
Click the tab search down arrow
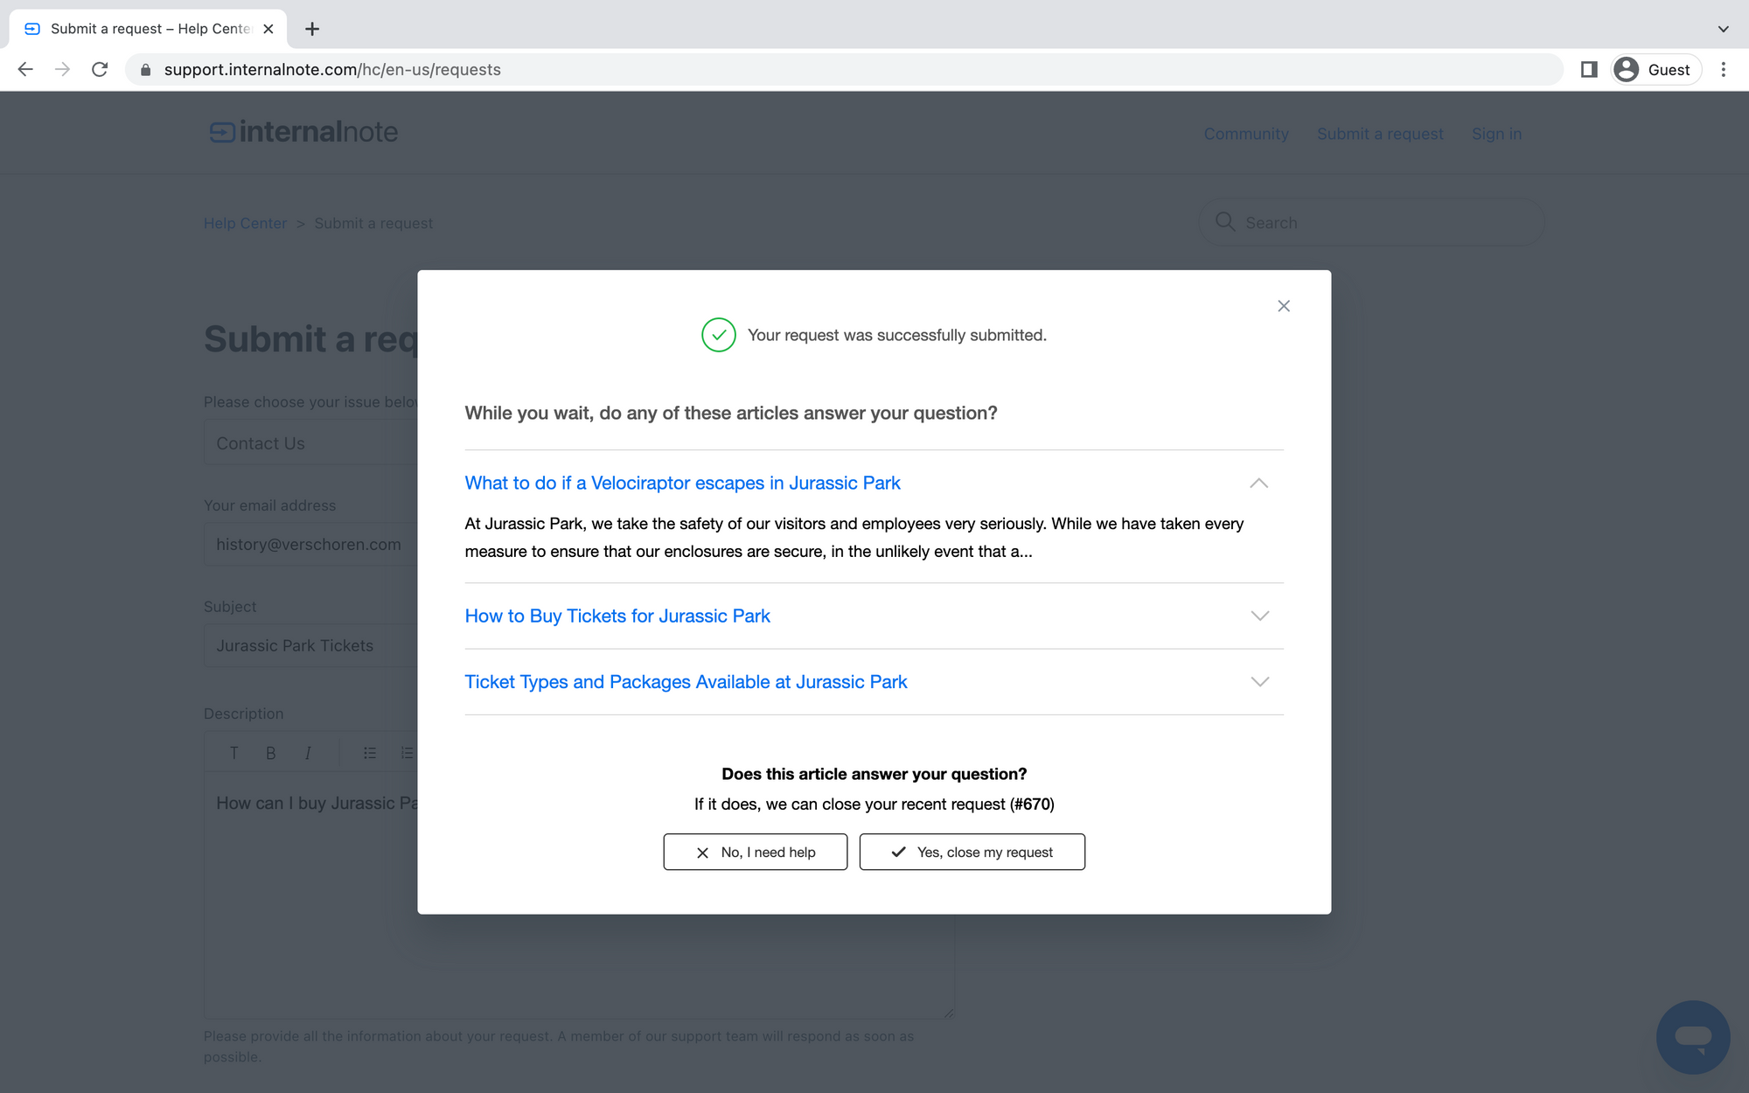click(1723, 29)
